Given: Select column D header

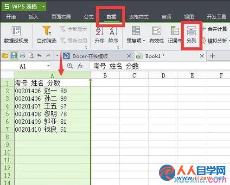Looking at the screenshot, I should pos(163,76).
